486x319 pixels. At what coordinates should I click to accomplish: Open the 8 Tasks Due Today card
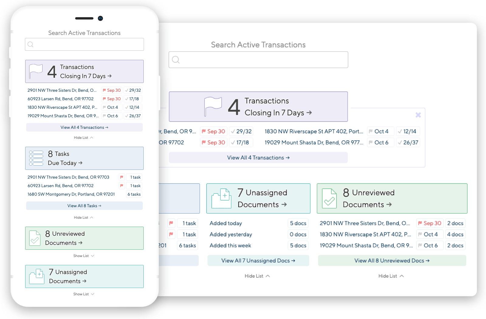pyautogui.click(x=84, y=158)
